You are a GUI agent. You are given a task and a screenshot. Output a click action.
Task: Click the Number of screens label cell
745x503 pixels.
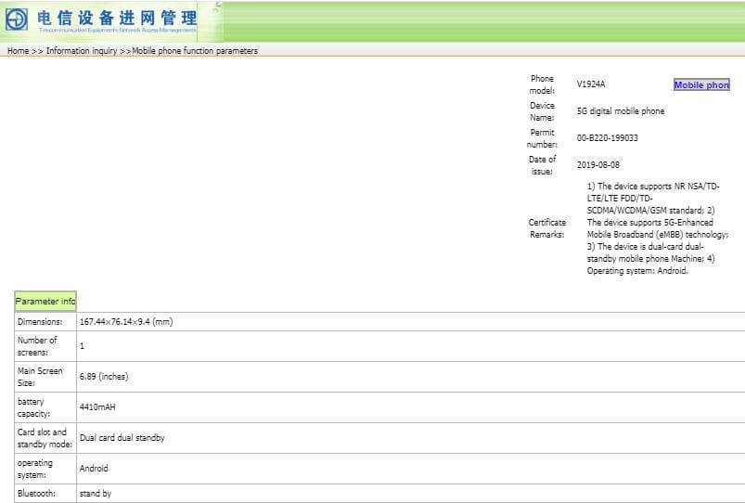point(45,346)
